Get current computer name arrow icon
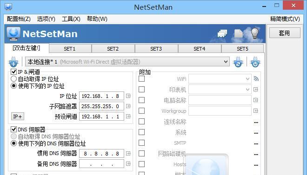Viewport: 307px width, 175px height. pyautogui.click(x=256, y=100)
